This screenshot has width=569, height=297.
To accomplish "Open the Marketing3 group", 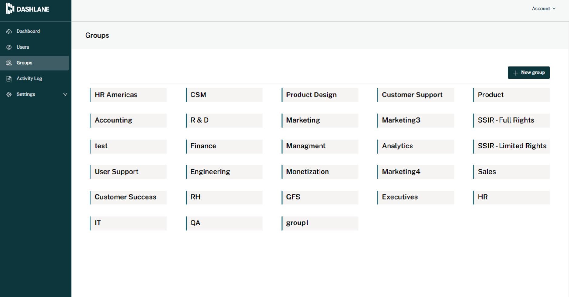I will pyautogui.click(x=415, y=120).
